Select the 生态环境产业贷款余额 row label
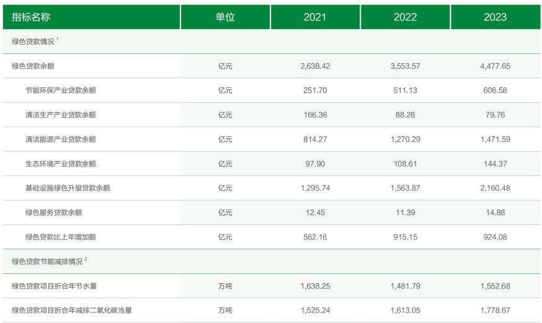Screen dimensions: 542x323 (61, 164)
